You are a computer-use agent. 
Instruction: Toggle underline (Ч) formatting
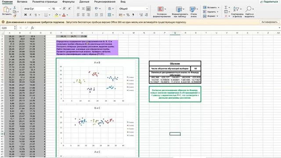click(x=36, y=14)
